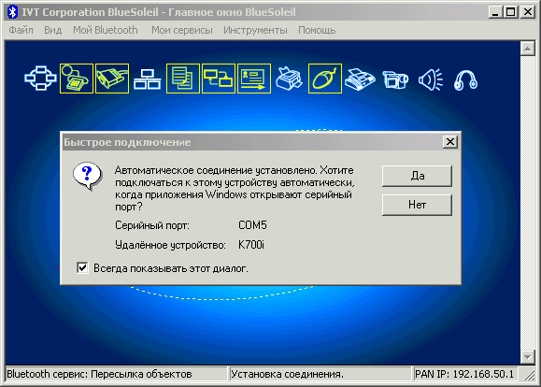The image size is (541, 387).
Task: Open the LAN Access service icon
Action: tap(148, 79)
